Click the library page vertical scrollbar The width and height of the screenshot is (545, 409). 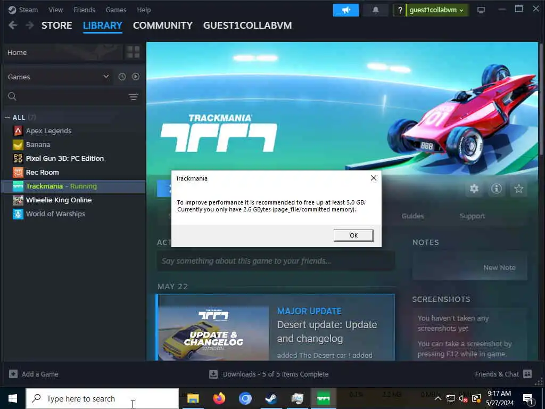541,99
